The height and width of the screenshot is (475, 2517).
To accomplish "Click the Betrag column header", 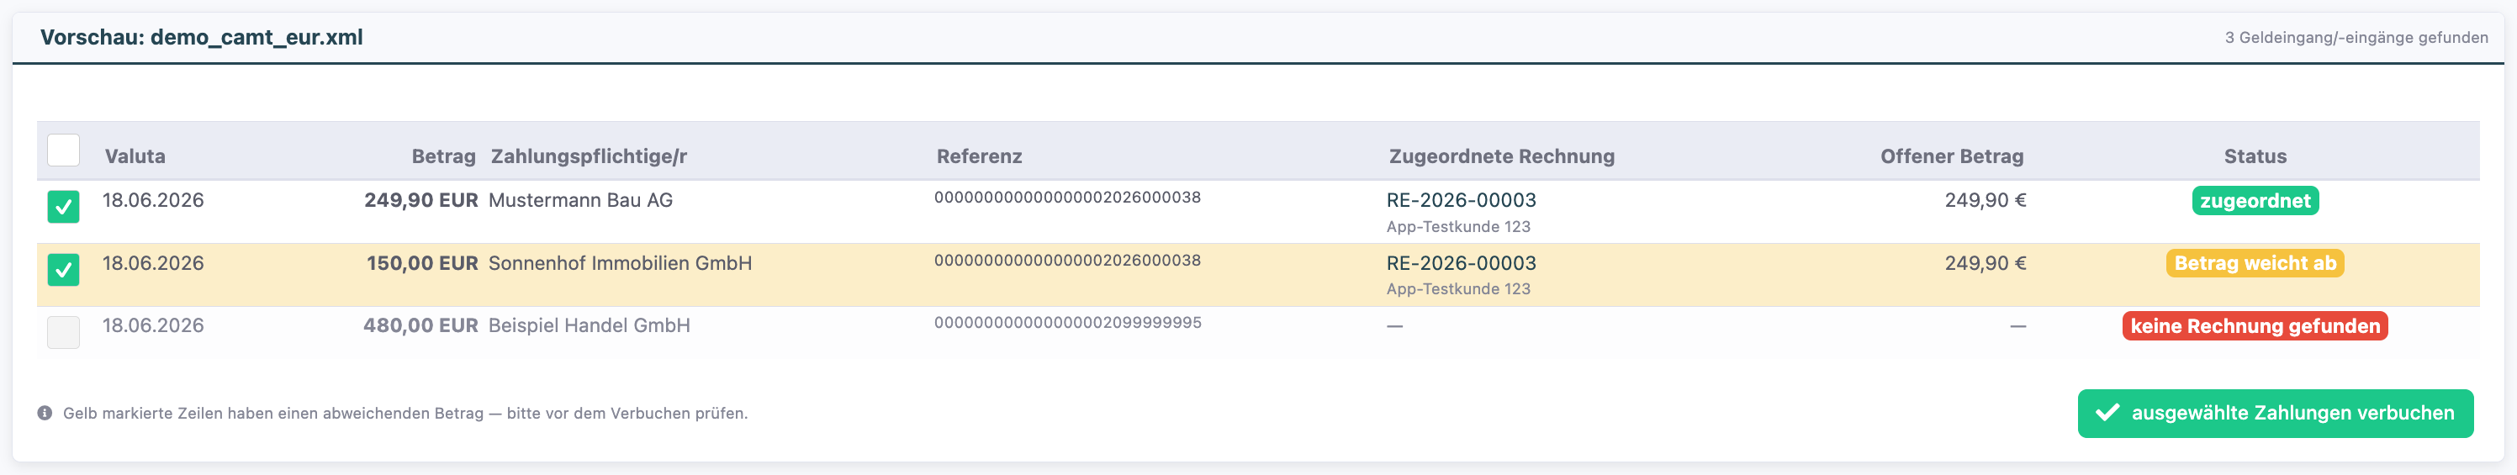I will point(443,156).
